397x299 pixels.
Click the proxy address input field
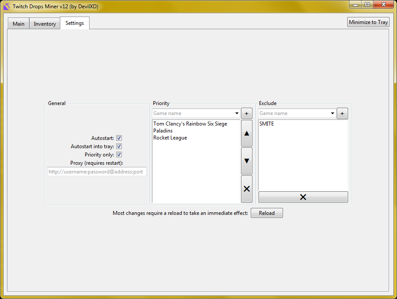pyautogui.click(x=96, y=171)
